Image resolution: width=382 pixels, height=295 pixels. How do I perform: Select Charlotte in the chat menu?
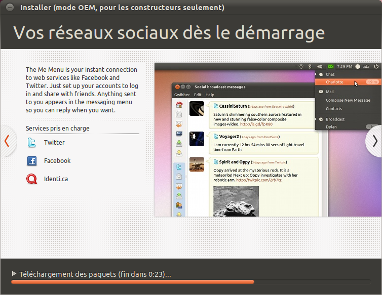[334, 82]
